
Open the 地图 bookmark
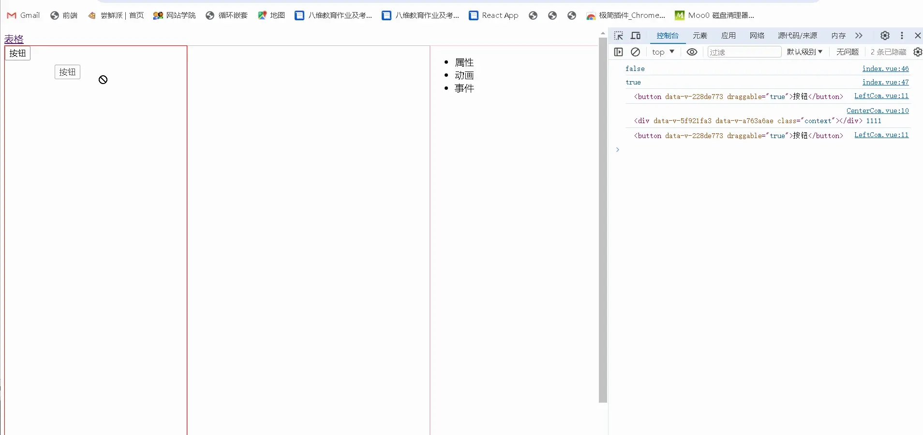(x=271, y=15)
